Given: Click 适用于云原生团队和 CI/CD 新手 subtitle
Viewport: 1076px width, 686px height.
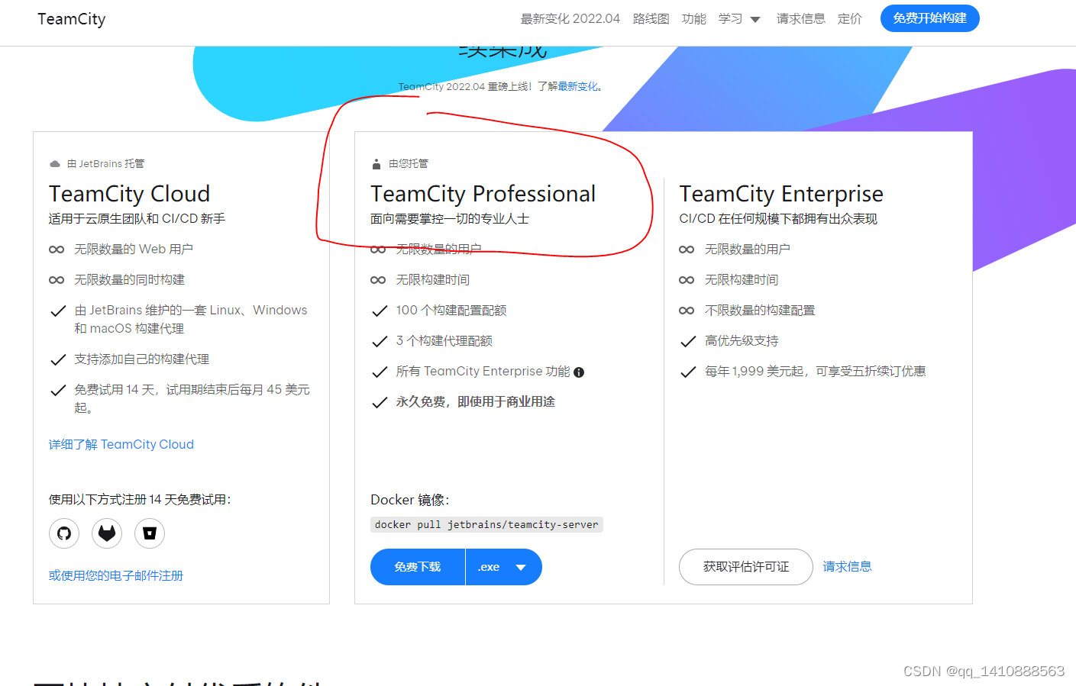Looking at the screenshot, I should tap(137, 219).
